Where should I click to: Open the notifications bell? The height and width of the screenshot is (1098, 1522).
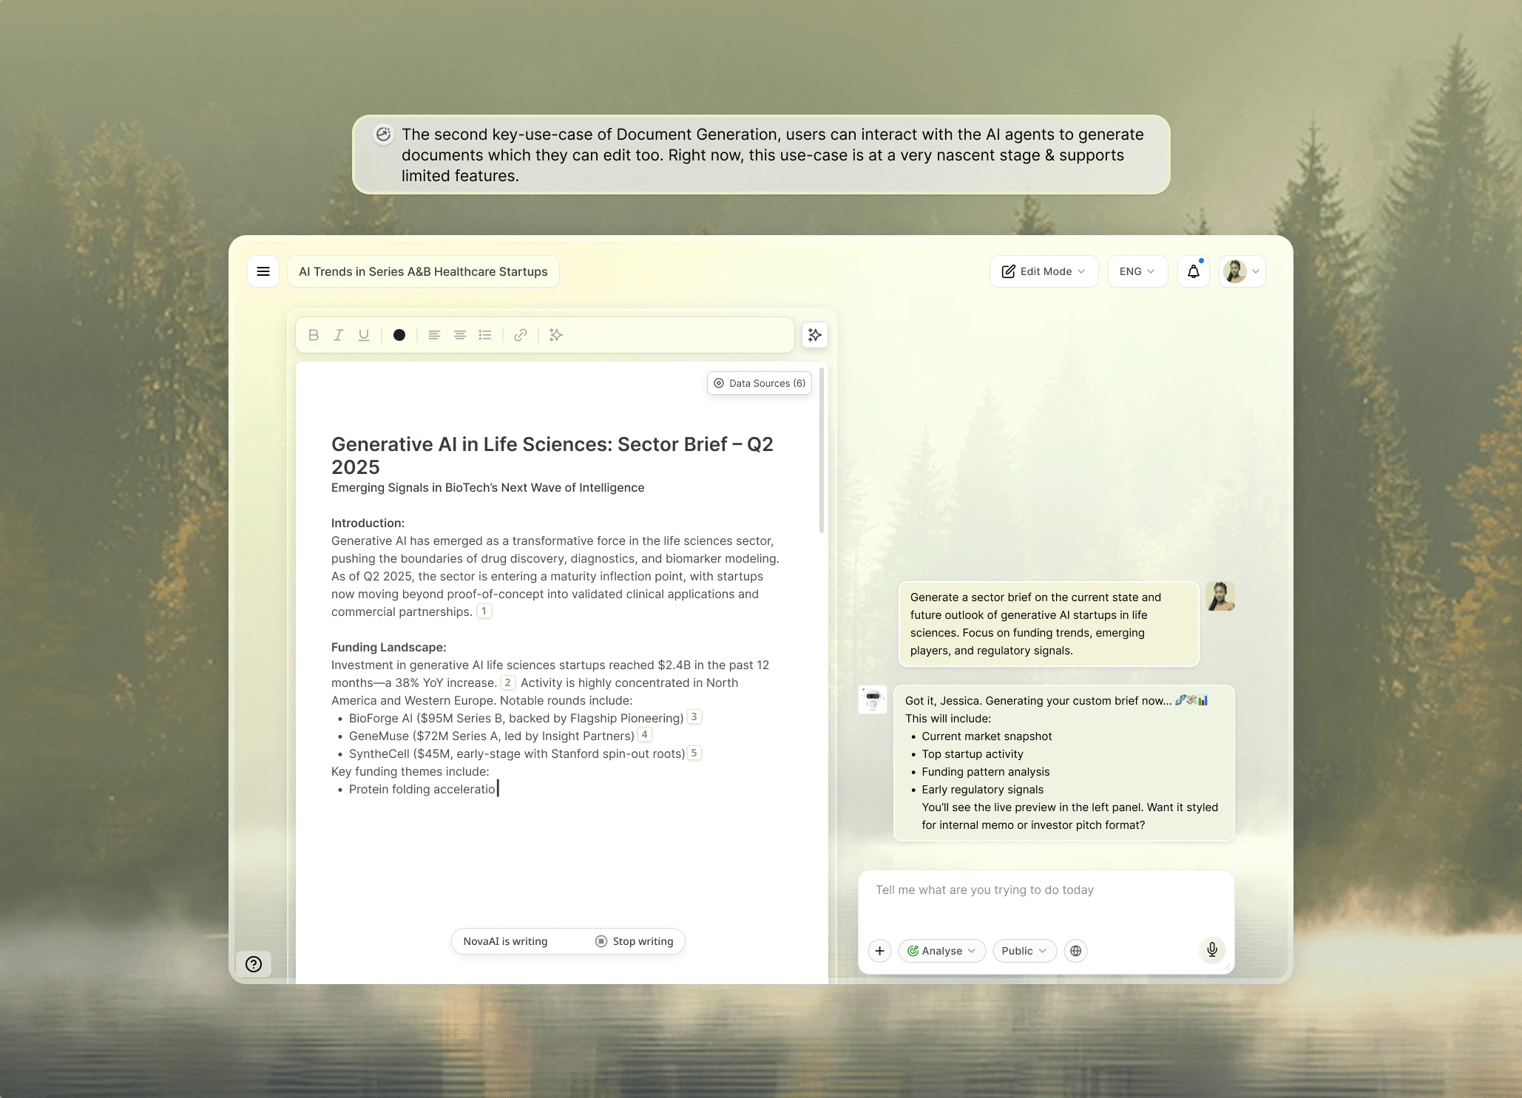pos(1193,271)
